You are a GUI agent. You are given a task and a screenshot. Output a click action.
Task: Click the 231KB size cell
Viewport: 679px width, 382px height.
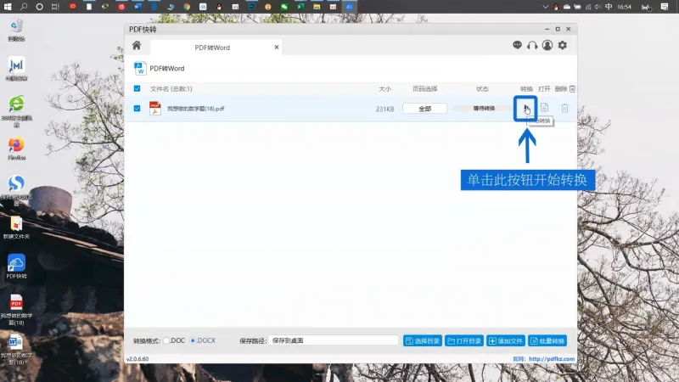click(x=384, y=109)
